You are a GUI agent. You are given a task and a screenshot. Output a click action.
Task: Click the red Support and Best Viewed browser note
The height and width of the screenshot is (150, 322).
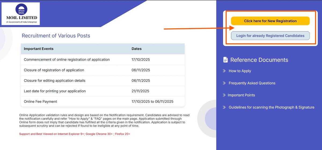coord(75,134)
